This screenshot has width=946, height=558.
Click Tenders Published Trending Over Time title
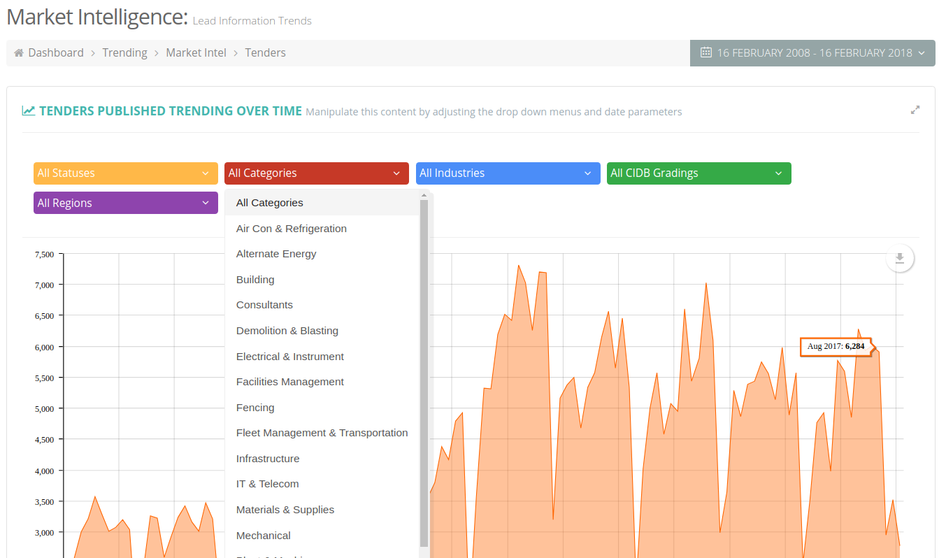(x=171, y=110)
